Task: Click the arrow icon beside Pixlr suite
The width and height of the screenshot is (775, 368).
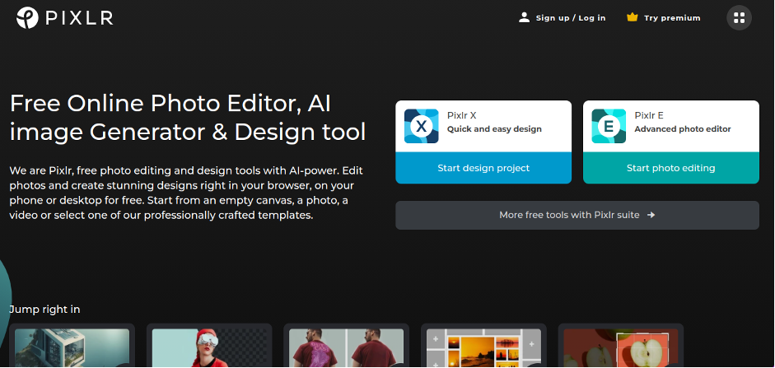Action: pyautogui.click(x=651, y=215)
